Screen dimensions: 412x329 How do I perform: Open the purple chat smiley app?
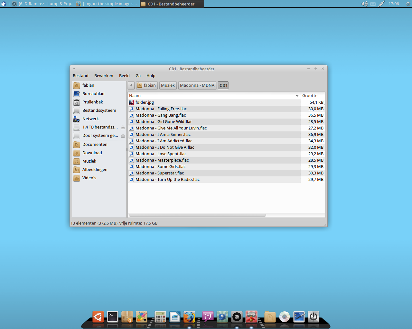(x=208, y=317)
